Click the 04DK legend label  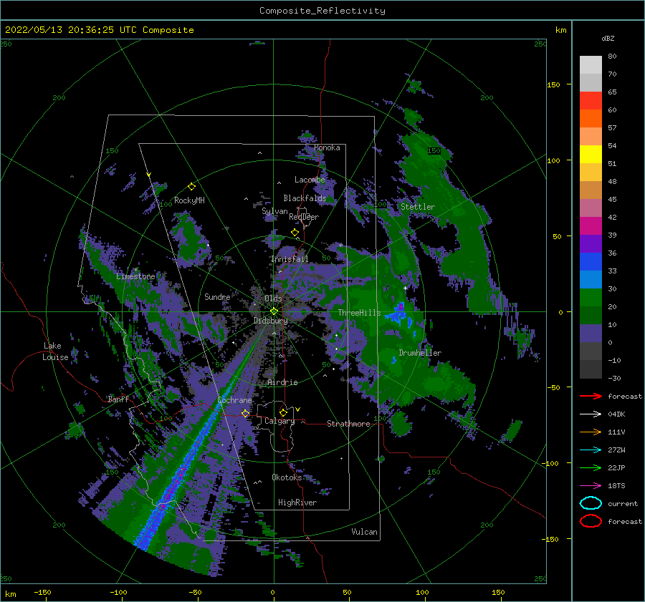tap(616, 414)
